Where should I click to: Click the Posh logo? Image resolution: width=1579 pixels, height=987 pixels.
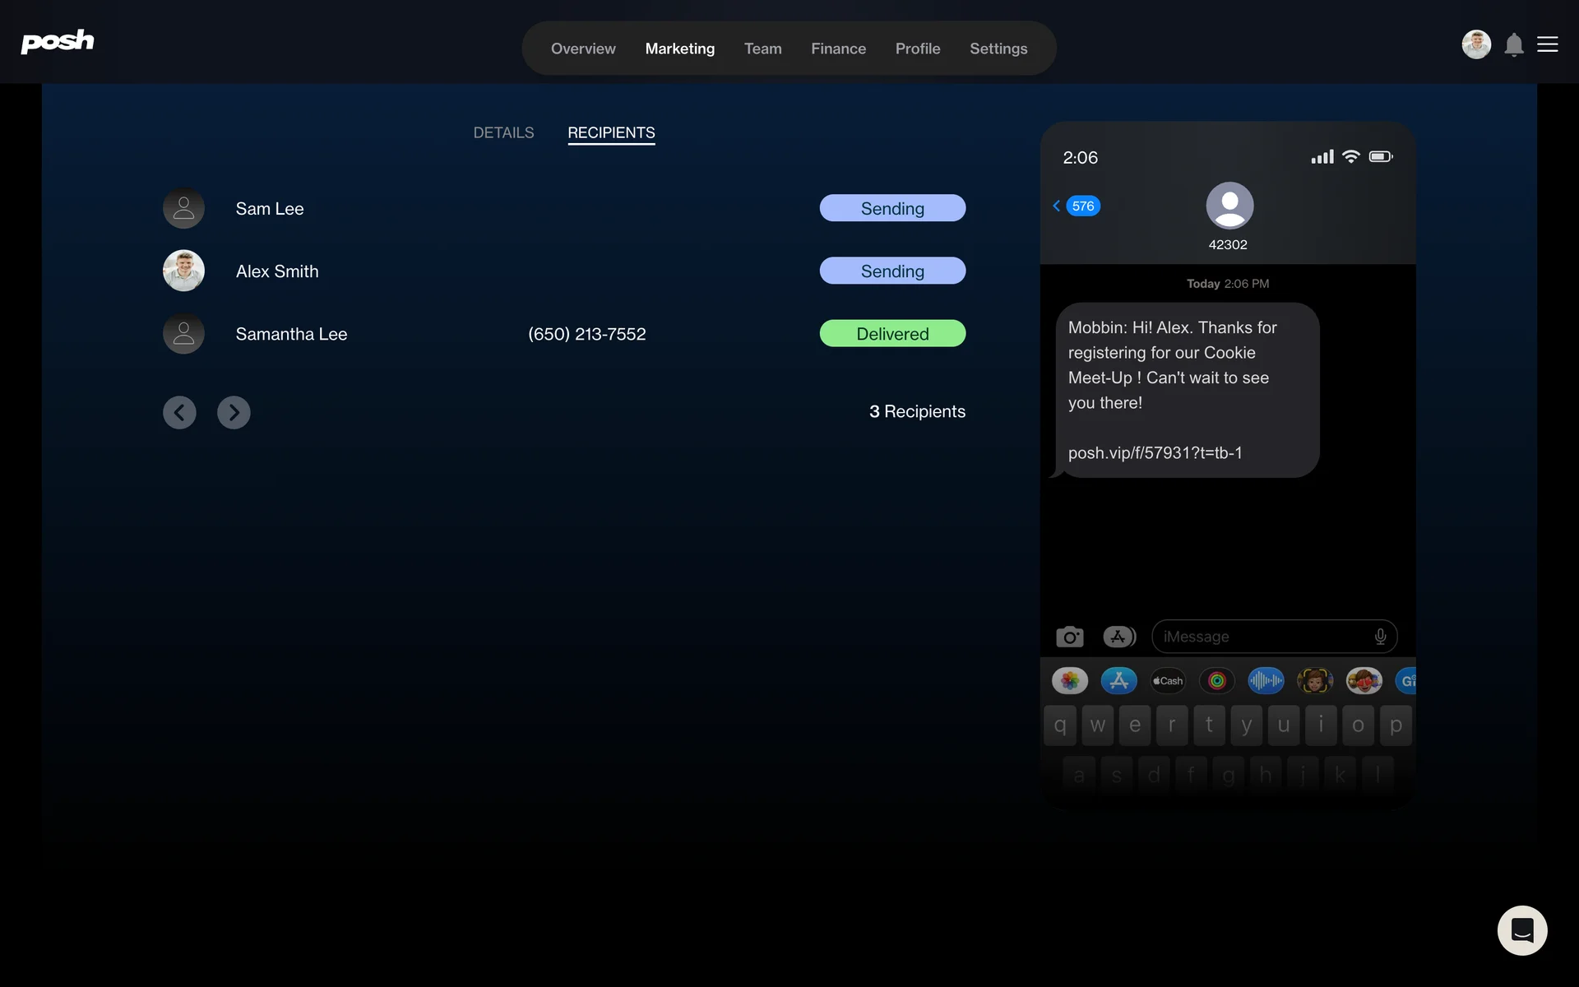point(58,41)
